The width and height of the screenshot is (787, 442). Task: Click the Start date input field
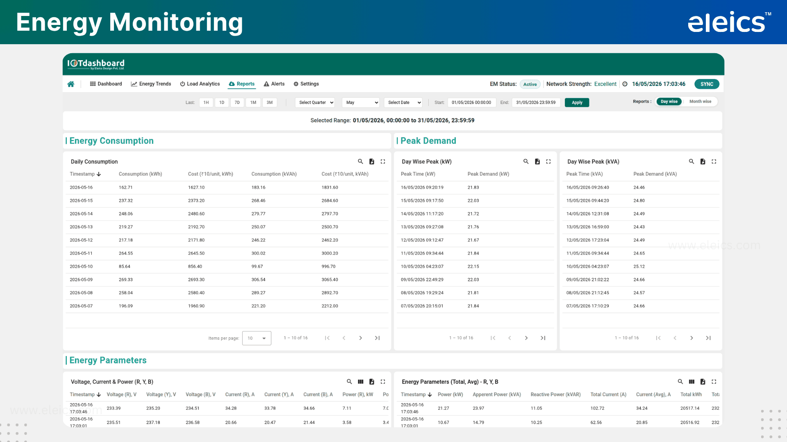pyautogui.click(x=472, y=103)
